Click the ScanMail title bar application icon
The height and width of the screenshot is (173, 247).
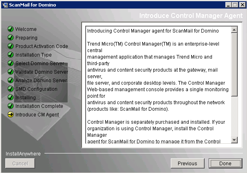pyautogui.click(x=5, y=5)
